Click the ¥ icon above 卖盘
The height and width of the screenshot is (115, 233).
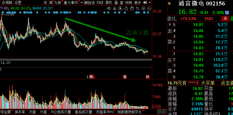pos(170,24)
